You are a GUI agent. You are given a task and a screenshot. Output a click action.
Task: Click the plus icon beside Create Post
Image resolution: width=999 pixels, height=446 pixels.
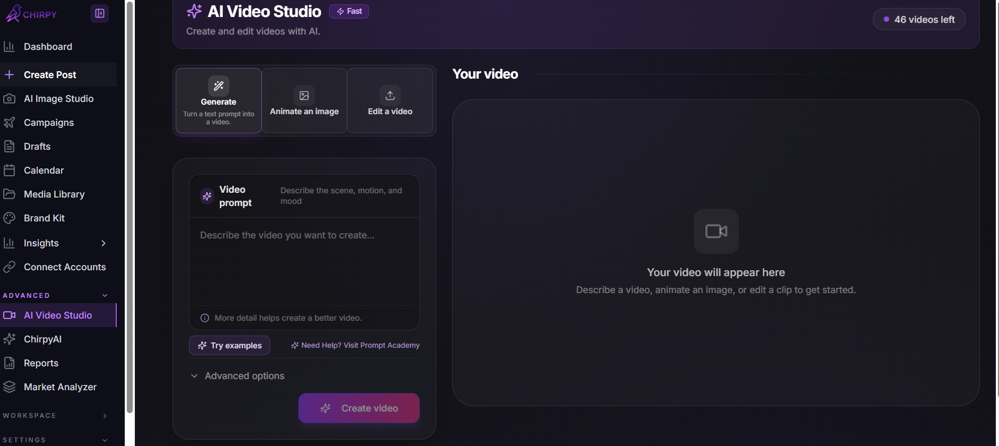(9, 74)
